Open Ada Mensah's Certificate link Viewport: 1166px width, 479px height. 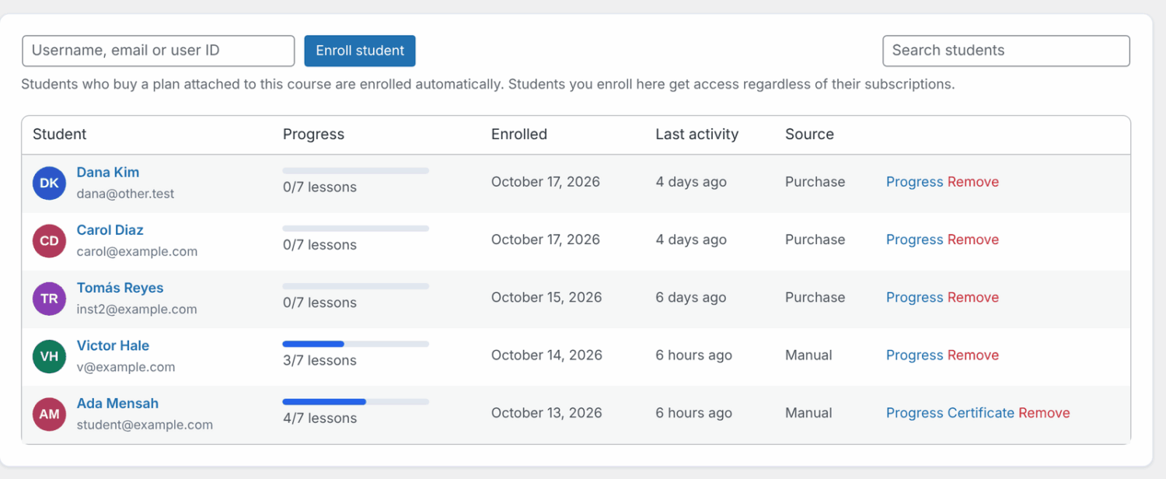tap(981, 413)
